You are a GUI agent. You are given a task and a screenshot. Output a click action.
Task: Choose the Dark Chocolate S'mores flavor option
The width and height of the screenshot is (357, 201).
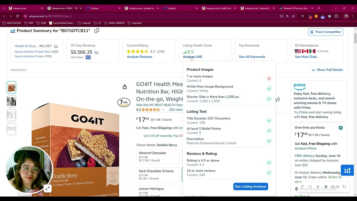[158, 174]
